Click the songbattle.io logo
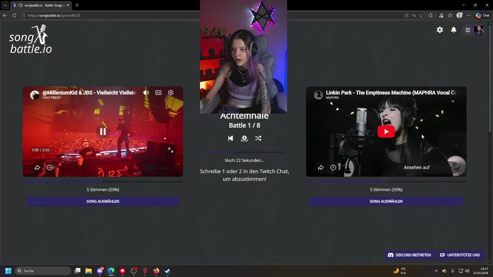493x277 pixels. [x=31, y=39]
